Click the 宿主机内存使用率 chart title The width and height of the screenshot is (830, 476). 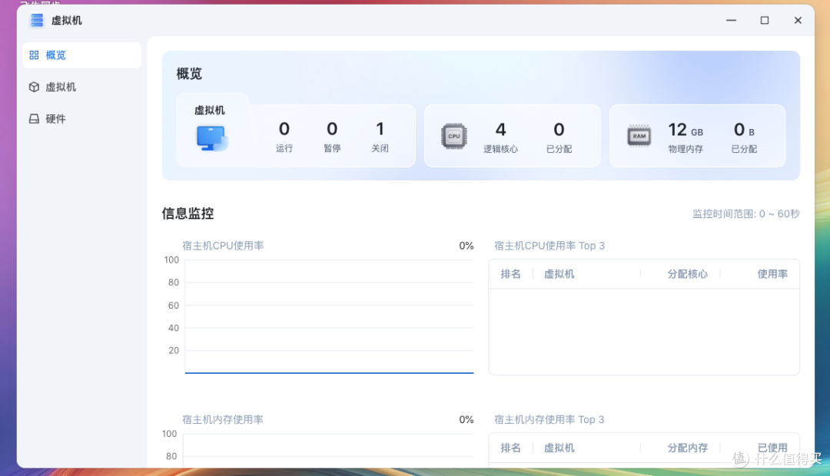tap(223, 419)
